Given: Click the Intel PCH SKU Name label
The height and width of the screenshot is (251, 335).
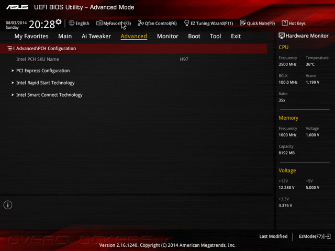Looking at the screenshot, I should point(38,59).
